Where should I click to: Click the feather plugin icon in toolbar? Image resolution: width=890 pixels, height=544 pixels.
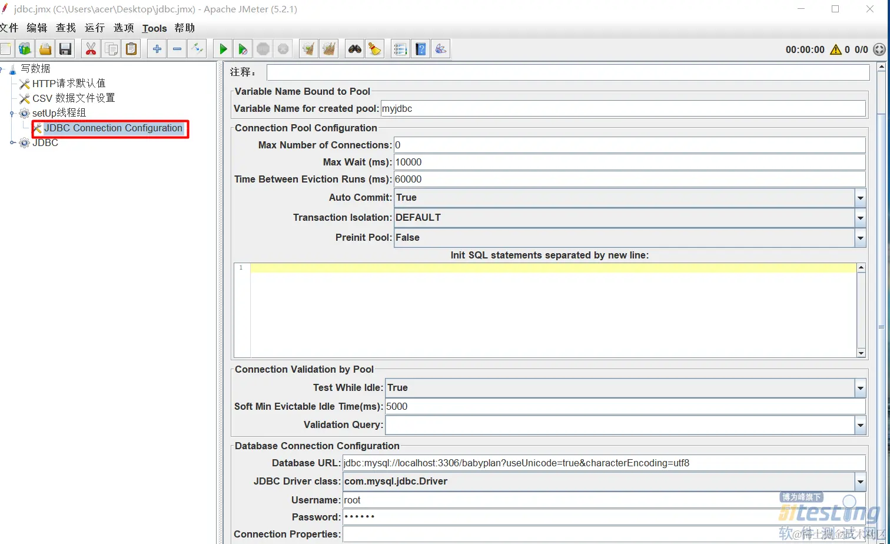click(x=441, y=49)
